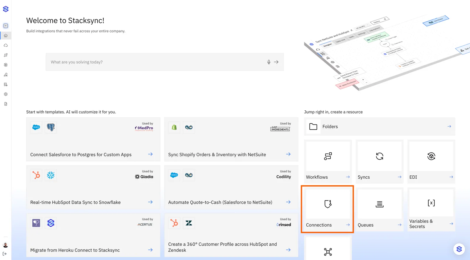Click the microphone voice input icon
This screenshot has height=260, width=470.
click(x=269, y=62)
